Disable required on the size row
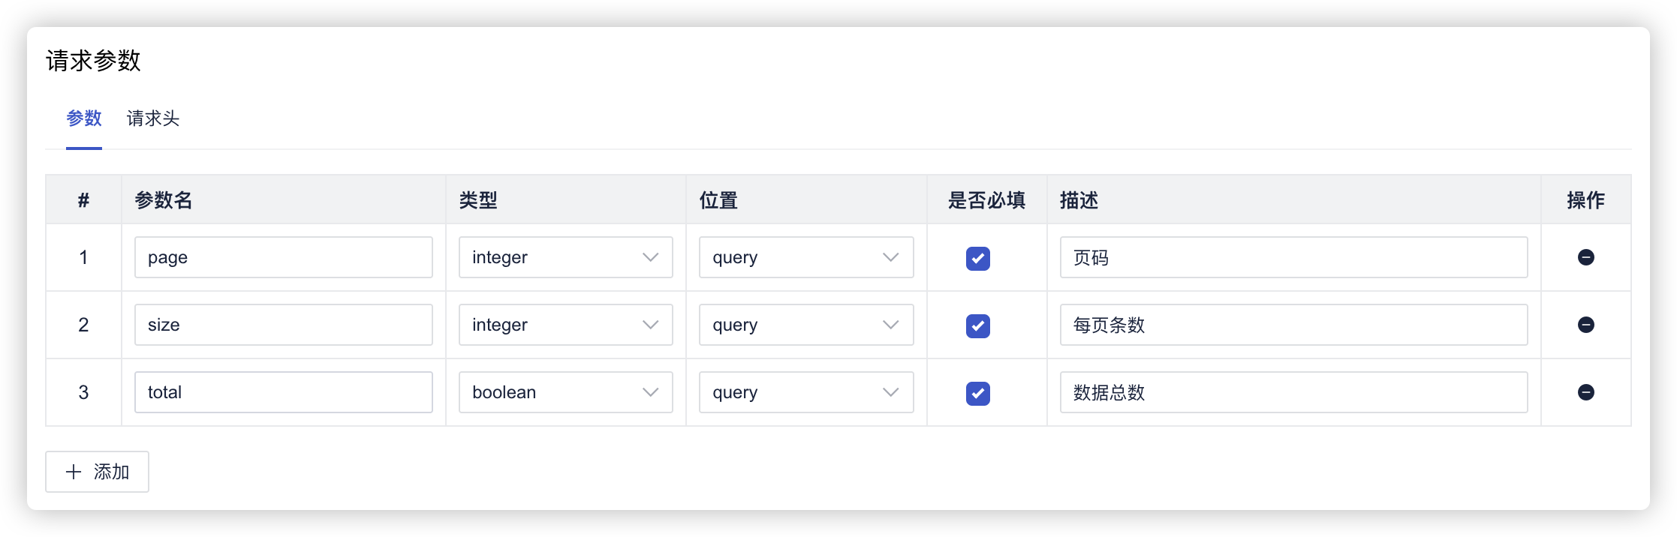Image resolution: width=1677 pixels, height=537 pixels. point(977,325)
